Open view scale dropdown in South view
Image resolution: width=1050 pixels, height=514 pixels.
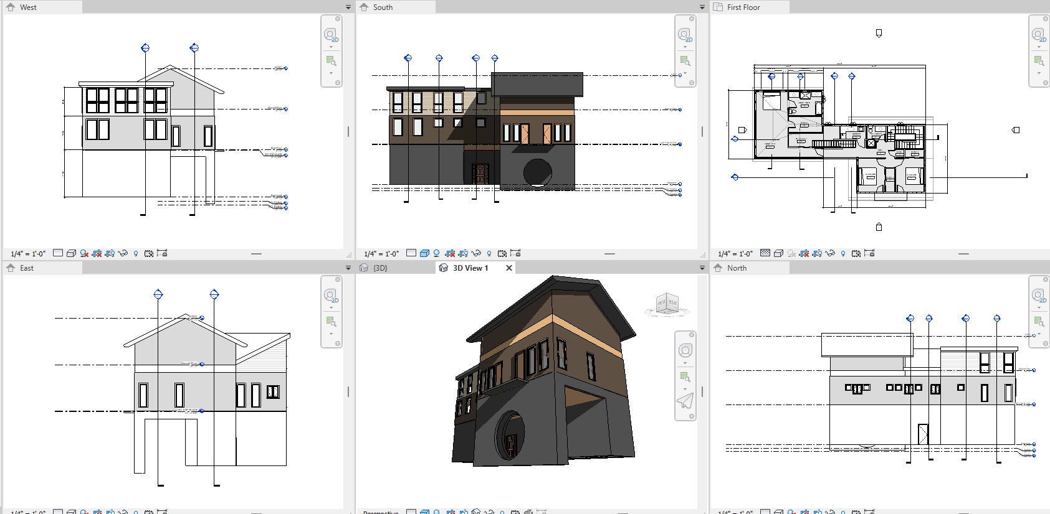[381, 254]
